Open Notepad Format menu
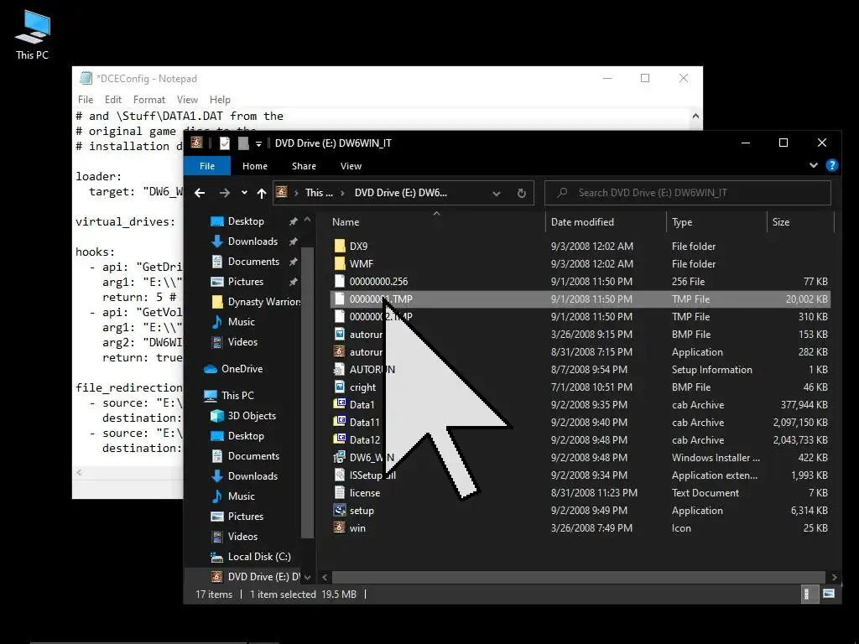This screenshot has height=644, width=859. 149,100
